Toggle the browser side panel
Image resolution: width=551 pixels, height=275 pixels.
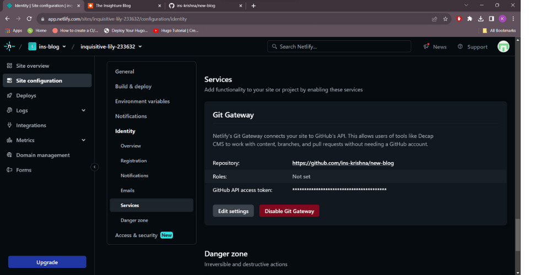[x=491, y=19]
